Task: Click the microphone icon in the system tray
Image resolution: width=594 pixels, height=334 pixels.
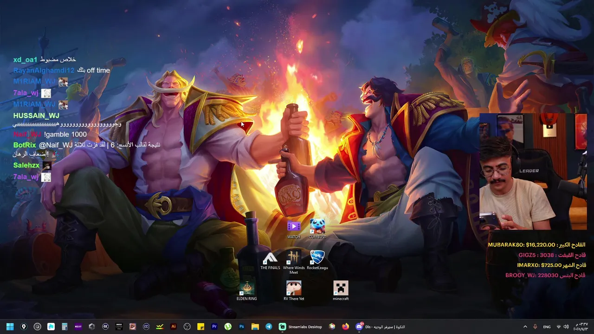Action: [535, 327]
